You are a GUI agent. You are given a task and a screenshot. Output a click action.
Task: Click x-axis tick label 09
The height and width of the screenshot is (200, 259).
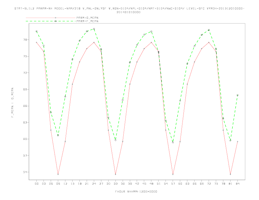tap(58, 184)
